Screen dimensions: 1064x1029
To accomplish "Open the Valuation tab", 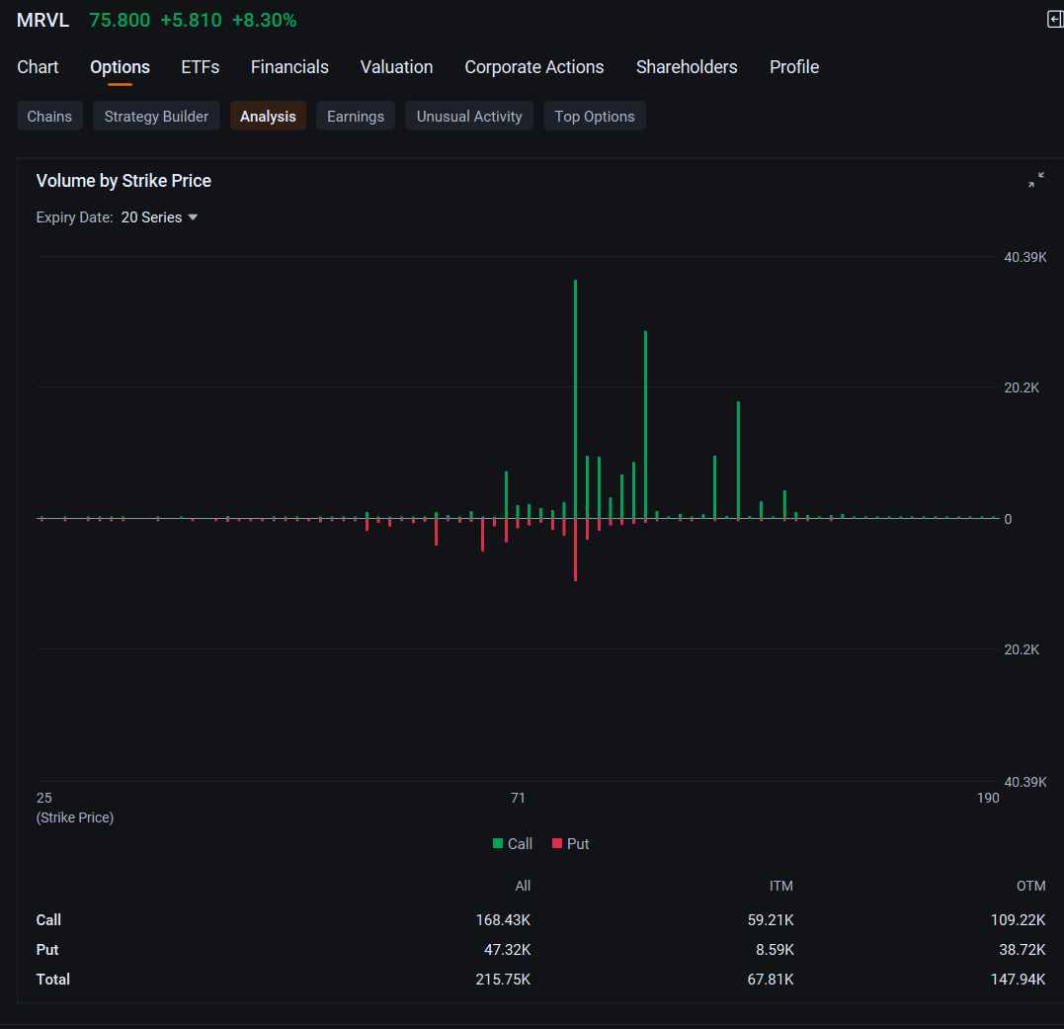I will click(396, 67).
